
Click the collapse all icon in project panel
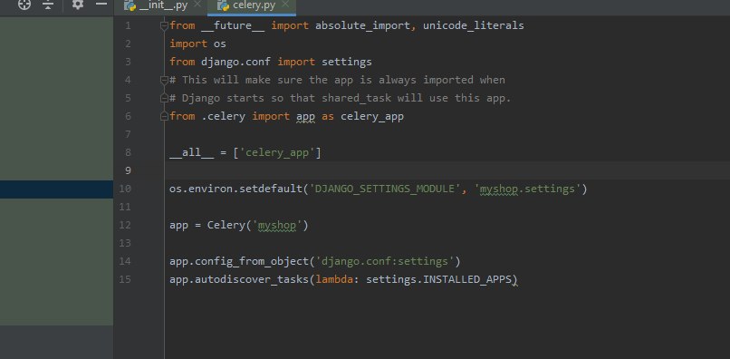(x=48, y=5)
